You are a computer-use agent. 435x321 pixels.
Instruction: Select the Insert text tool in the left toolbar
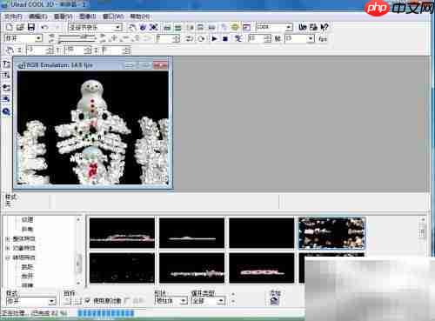point(6,64)
